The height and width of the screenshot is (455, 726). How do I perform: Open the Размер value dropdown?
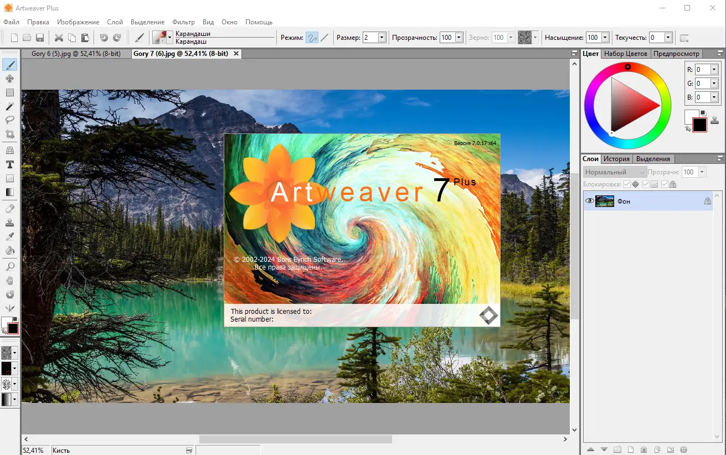point(382,38)
